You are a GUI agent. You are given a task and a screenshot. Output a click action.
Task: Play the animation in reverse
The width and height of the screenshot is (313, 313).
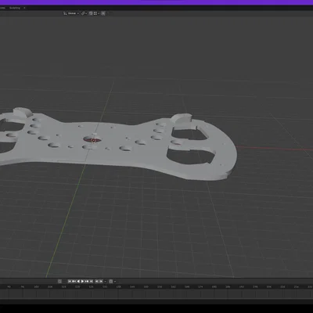(x=78, y=281)
